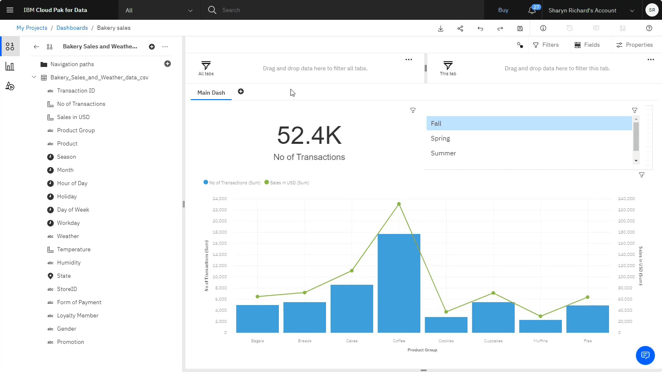662x372 pixels.
Task: Click the save dashboard icon
Action: tap(520, 28)
